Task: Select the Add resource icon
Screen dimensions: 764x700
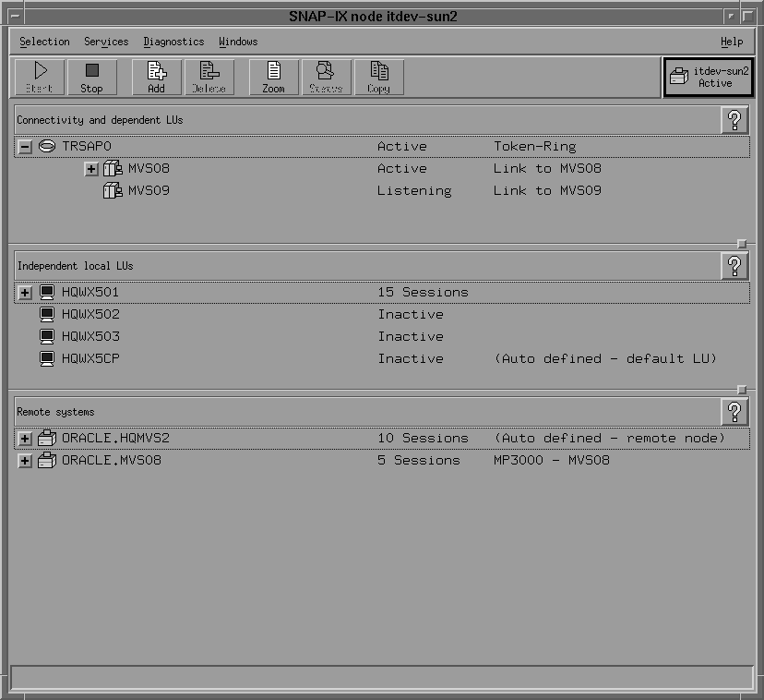Action: [x=155, y=76]
